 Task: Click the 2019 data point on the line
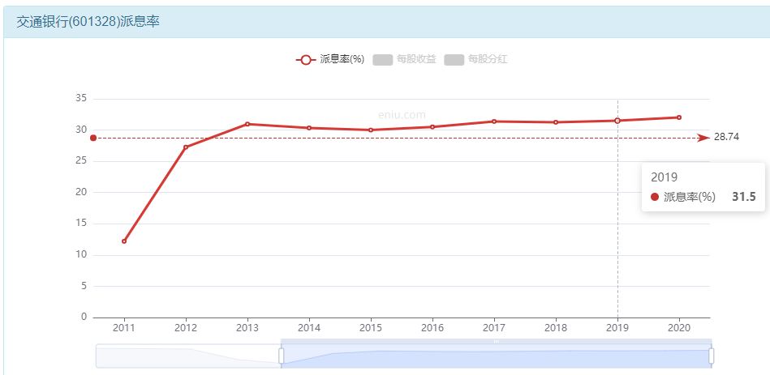click(x=617, y=121)
